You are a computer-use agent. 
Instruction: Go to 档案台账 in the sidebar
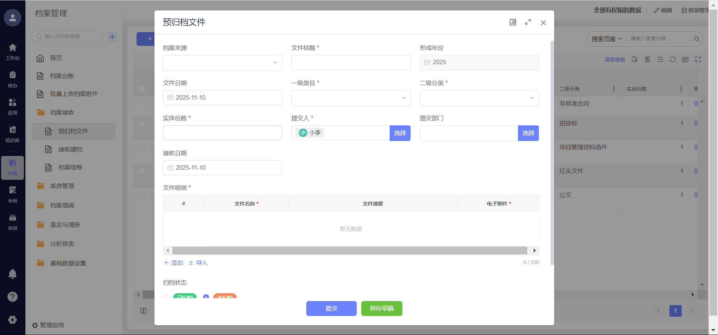(x=62, y=76)
